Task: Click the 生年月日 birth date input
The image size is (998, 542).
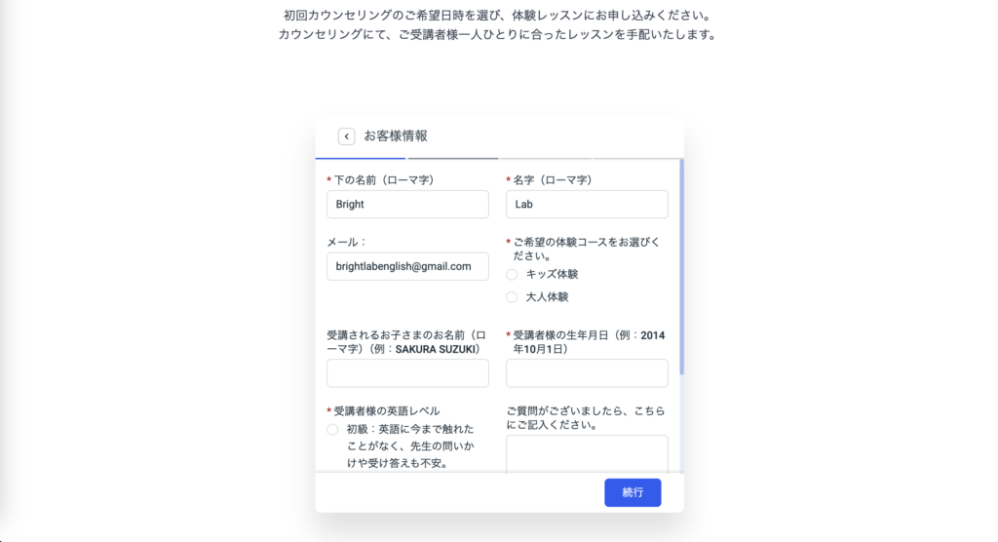Action: (587, 373)
